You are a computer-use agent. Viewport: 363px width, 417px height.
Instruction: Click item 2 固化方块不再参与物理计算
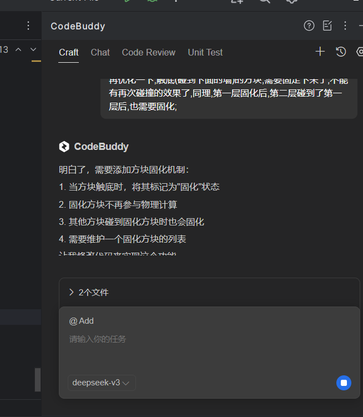118,204
